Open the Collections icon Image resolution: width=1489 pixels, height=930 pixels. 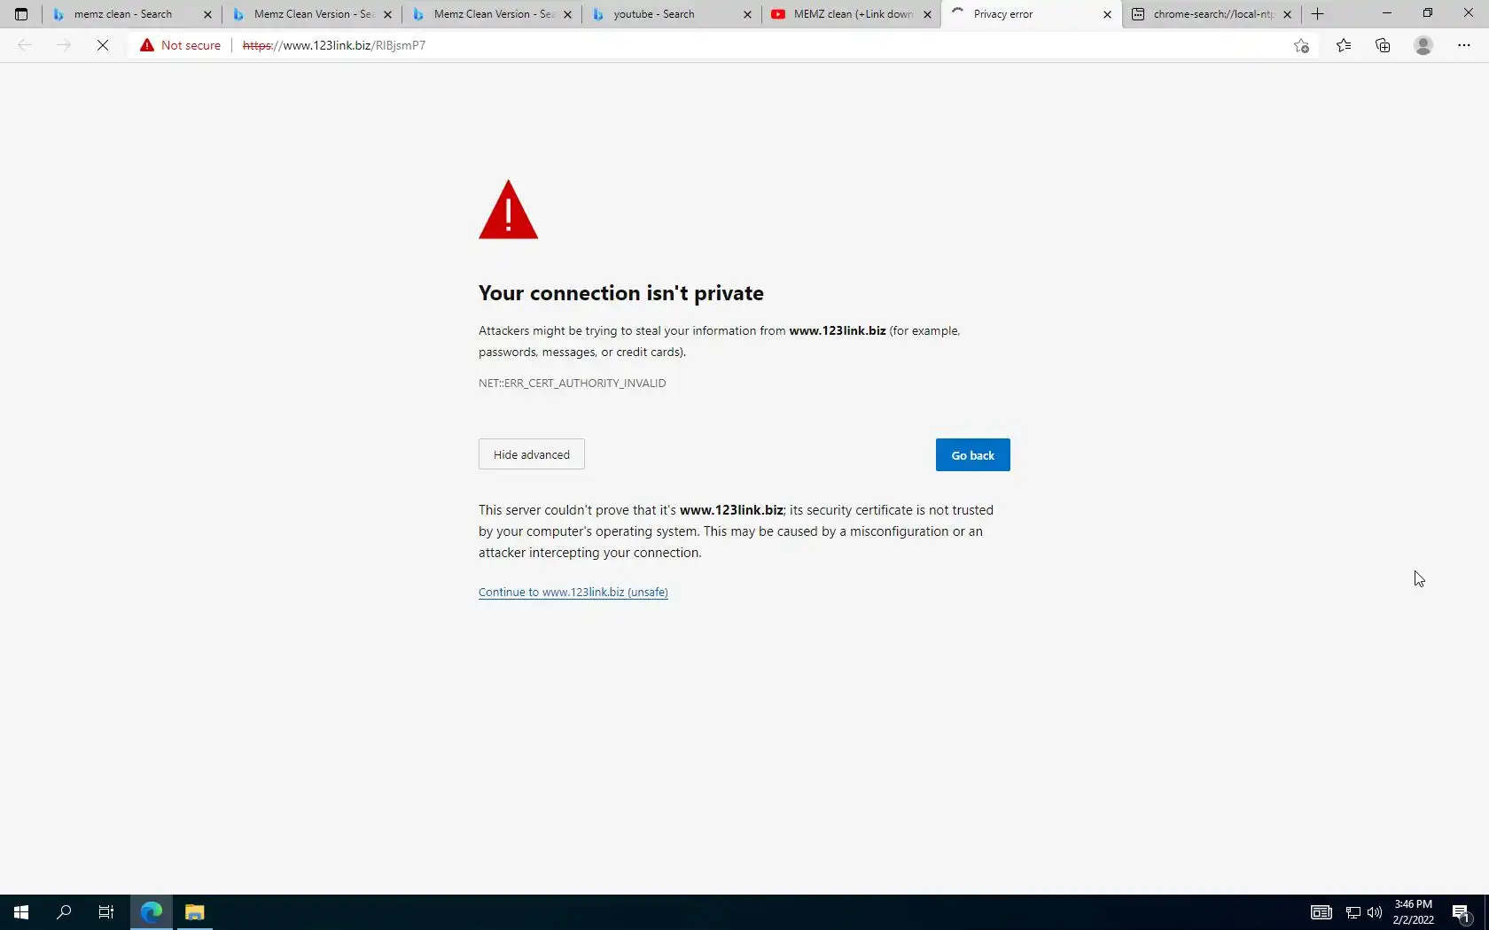[1383, 45]
